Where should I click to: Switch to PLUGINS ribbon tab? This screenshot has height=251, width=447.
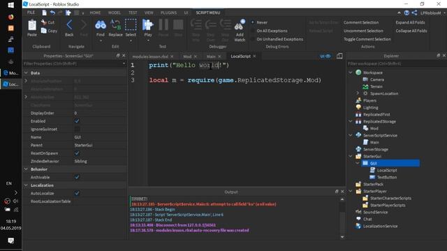pos(168,13)
